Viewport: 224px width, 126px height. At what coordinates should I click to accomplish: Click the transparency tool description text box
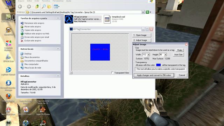tap(160, 69)
